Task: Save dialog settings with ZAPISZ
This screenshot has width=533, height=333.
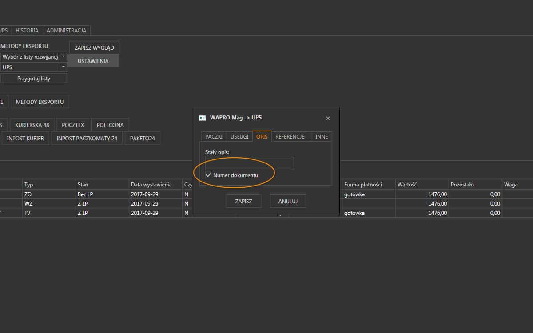Action: coord(243,201)
